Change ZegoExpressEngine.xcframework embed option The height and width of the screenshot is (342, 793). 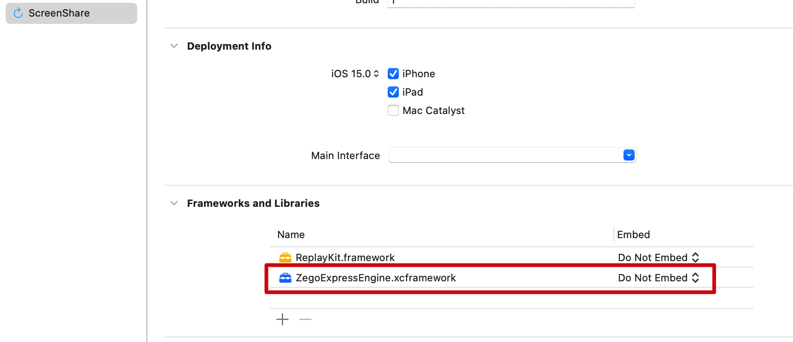(659, 278)
